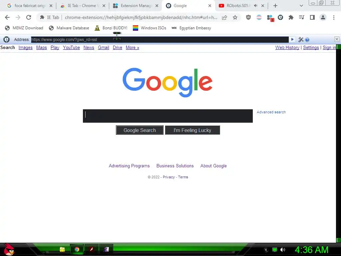Share this page via the share icon
This screenshot has width=341, height=256.
tap(224, 17)
